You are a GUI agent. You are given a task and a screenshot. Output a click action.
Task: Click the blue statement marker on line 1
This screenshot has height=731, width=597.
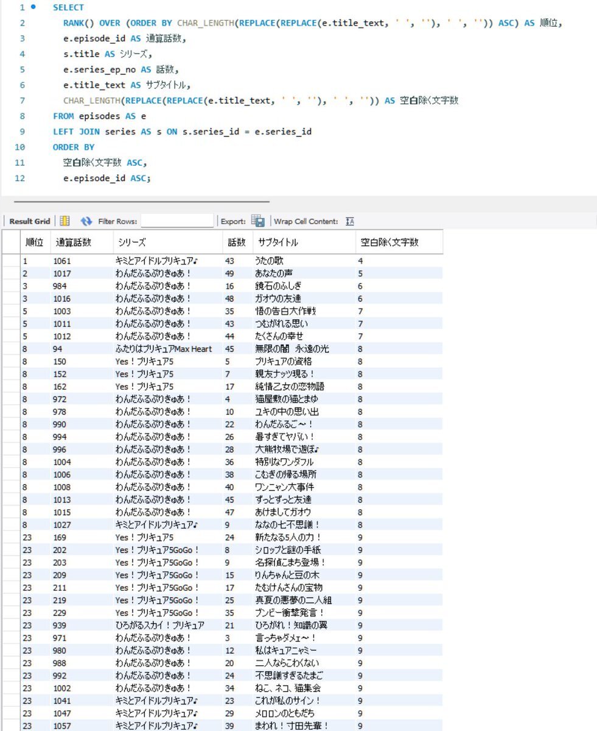pos(33,7)
